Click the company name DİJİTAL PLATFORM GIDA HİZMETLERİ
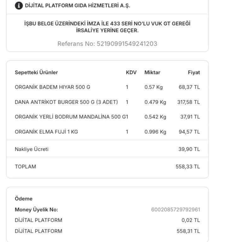 (78, 6)
